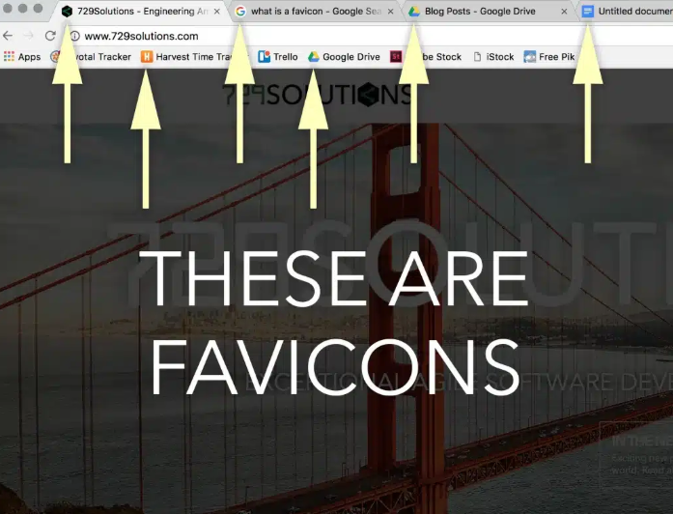Click the Google Docs favicon on Untitled document tab

click(x=588, y=12)
